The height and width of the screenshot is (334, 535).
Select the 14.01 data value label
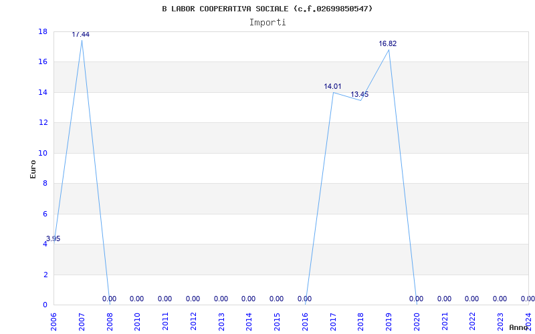[x=332, y=87]
